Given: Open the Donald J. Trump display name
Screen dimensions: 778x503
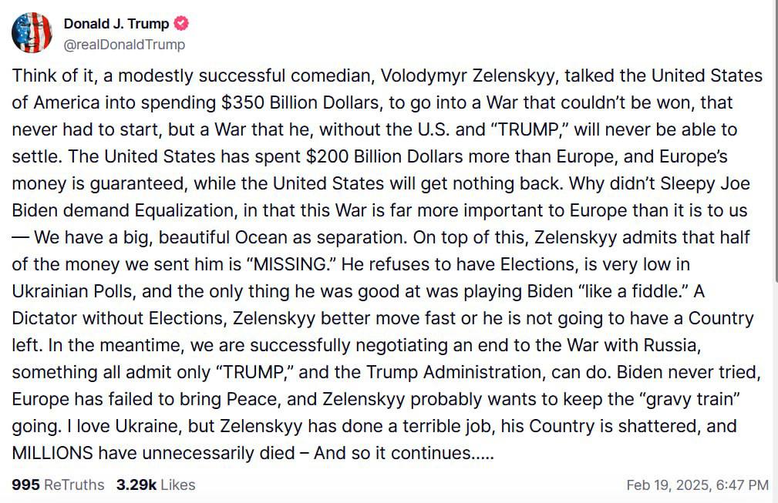Looking at the screenshot, I should pos(116,23).
